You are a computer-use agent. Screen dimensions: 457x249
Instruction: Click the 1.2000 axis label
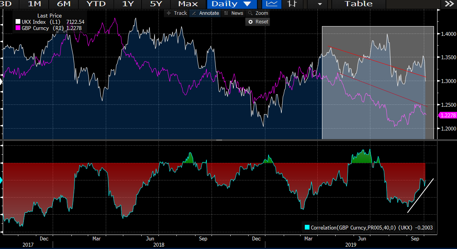pyautogui.click(x=448, y=129)
